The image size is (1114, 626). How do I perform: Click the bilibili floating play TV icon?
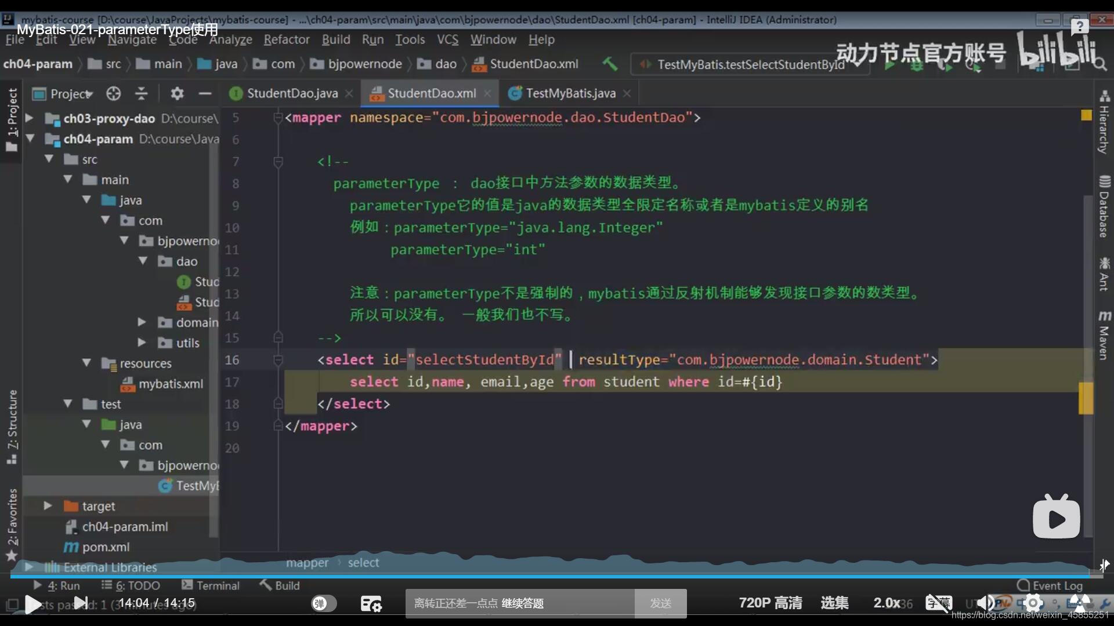[1056, 516]
